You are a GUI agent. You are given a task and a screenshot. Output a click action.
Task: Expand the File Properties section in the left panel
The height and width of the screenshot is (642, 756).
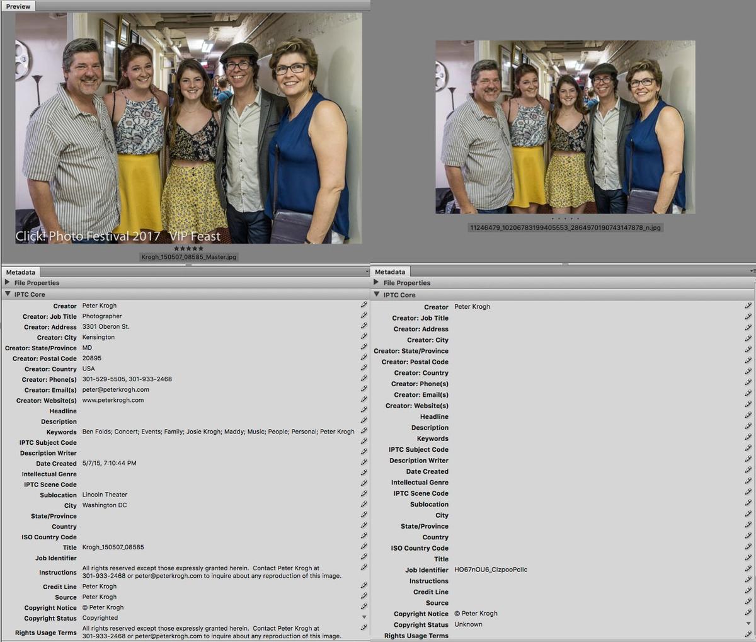pos(8,282)
